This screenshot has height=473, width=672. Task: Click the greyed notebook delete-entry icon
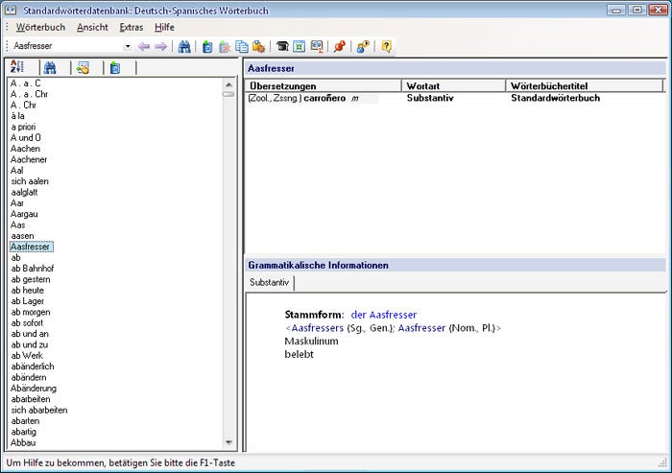click(225, 46)
